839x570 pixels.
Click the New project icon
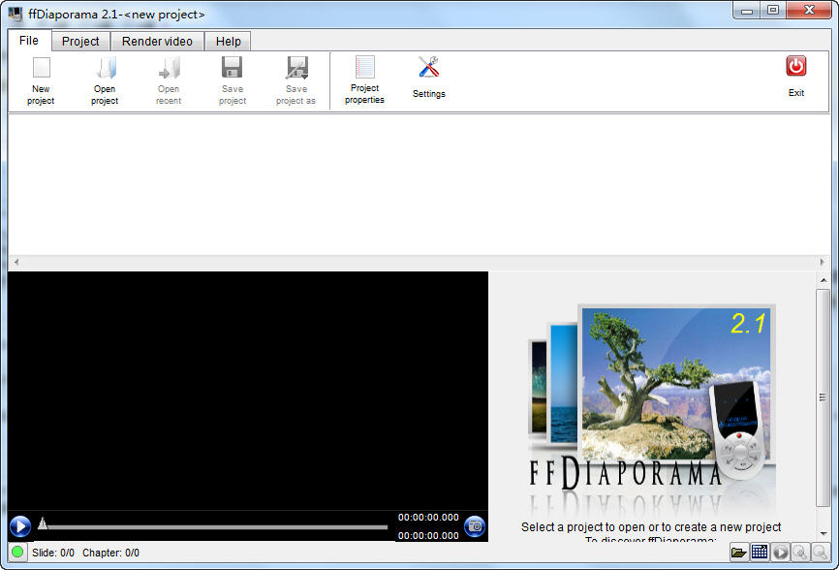[41, 69]
